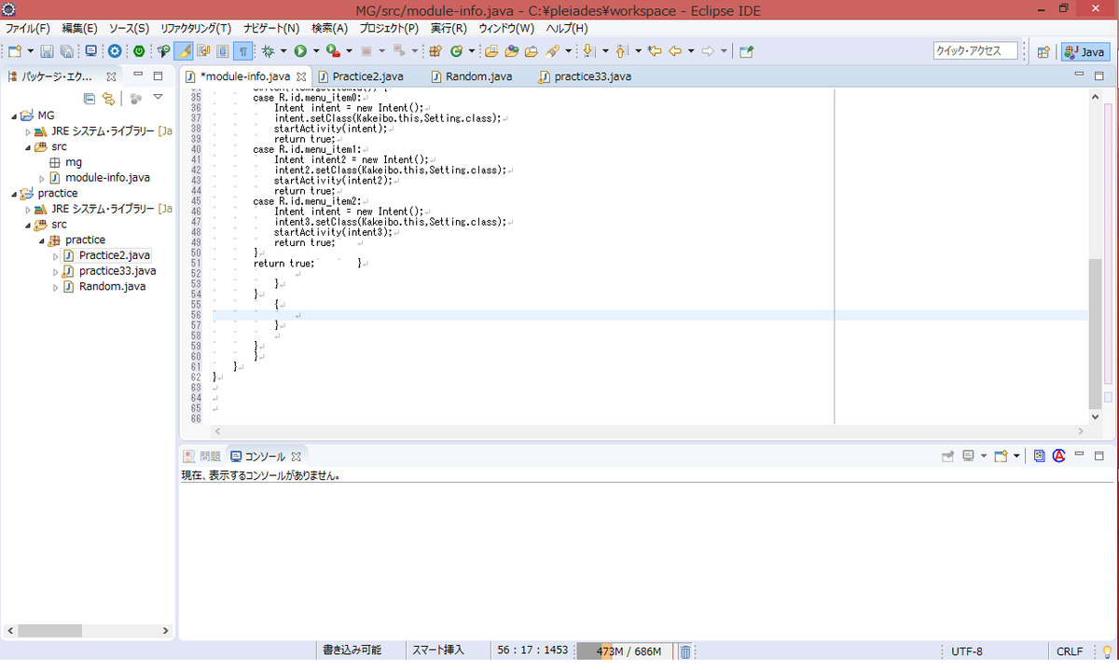Click the Search flashlight toolbar icon
1119x670 pixels.
pos(552,51)
